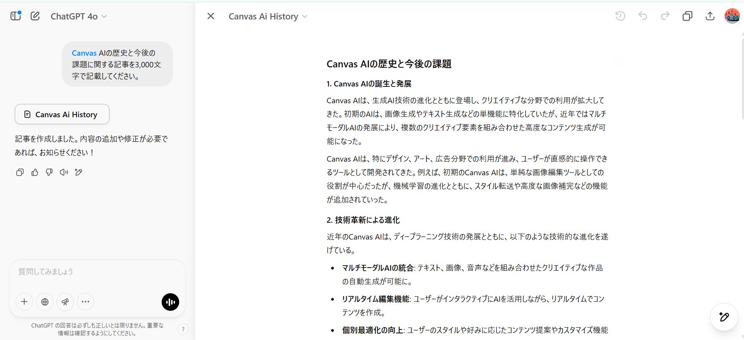This screenshot has height=340, width=744.
Task: Click bullet リアルタイム編集機能
Action: 376,299
